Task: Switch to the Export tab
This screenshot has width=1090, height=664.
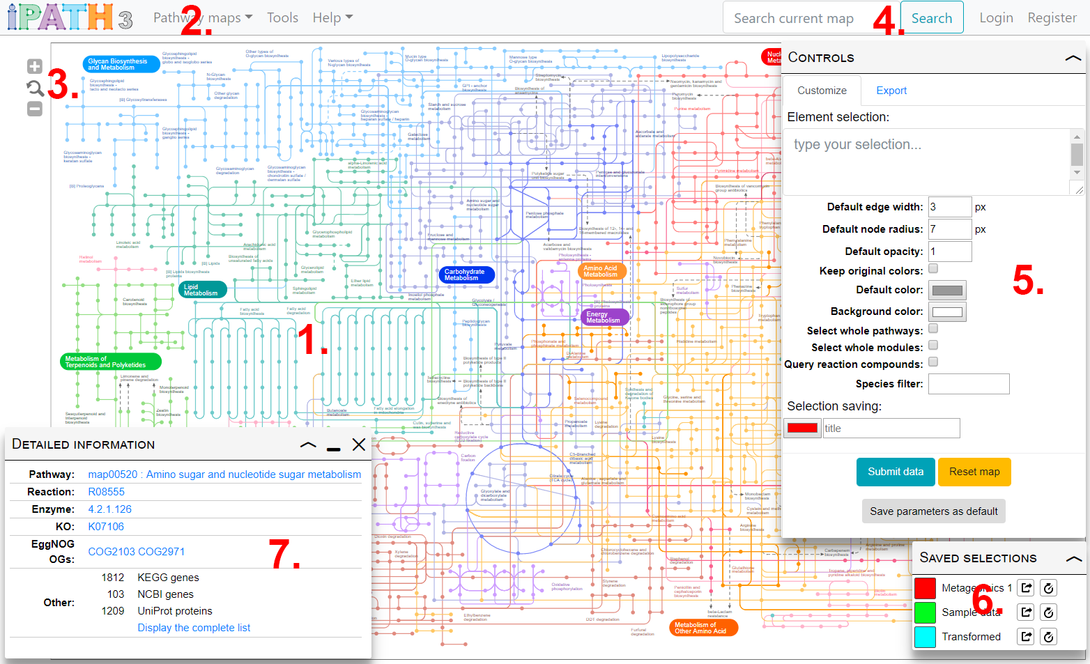Action: tap(891, 91)
